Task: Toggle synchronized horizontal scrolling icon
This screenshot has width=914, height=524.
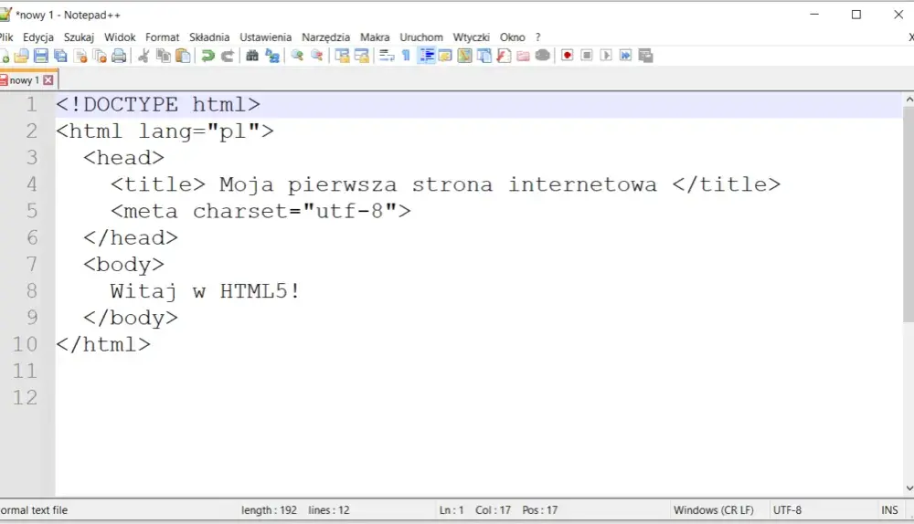Action: (361, 56)
